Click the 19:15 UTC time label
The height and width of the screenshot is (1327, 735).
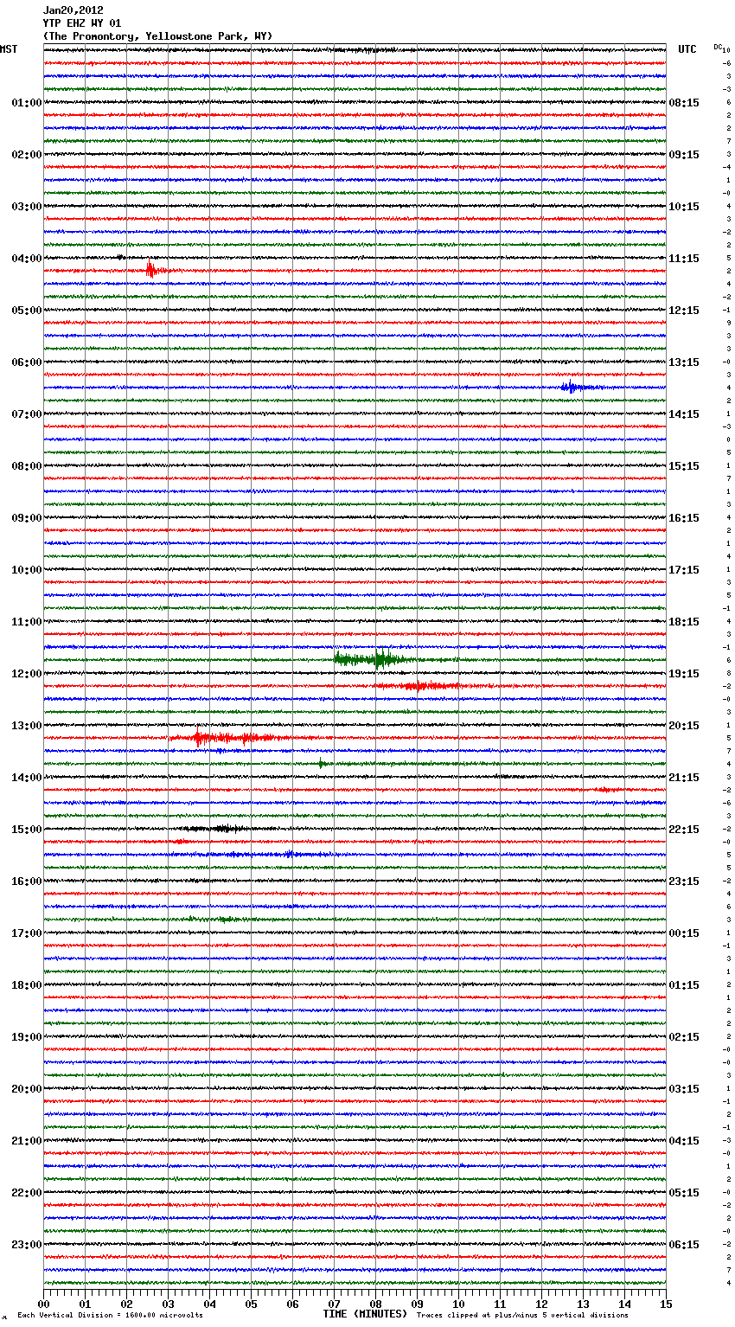[x=684, y=674]
